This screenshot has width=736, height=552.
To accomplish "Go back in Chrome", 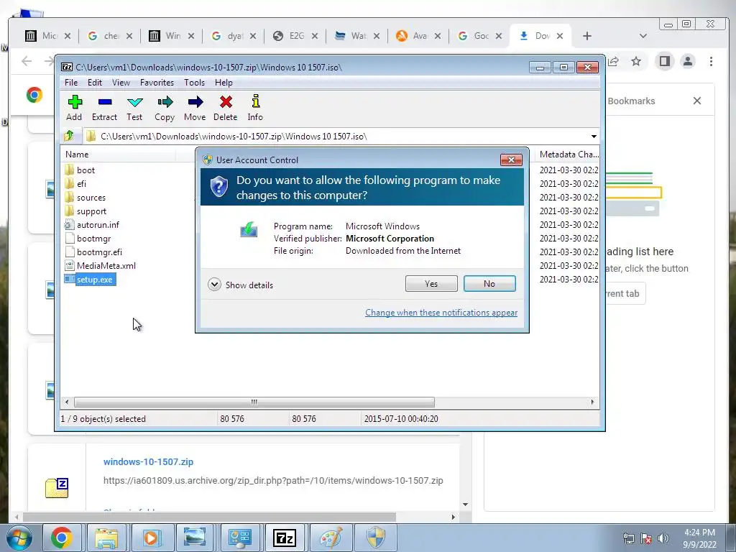I will pyautogui.click(x=27, y=62).
